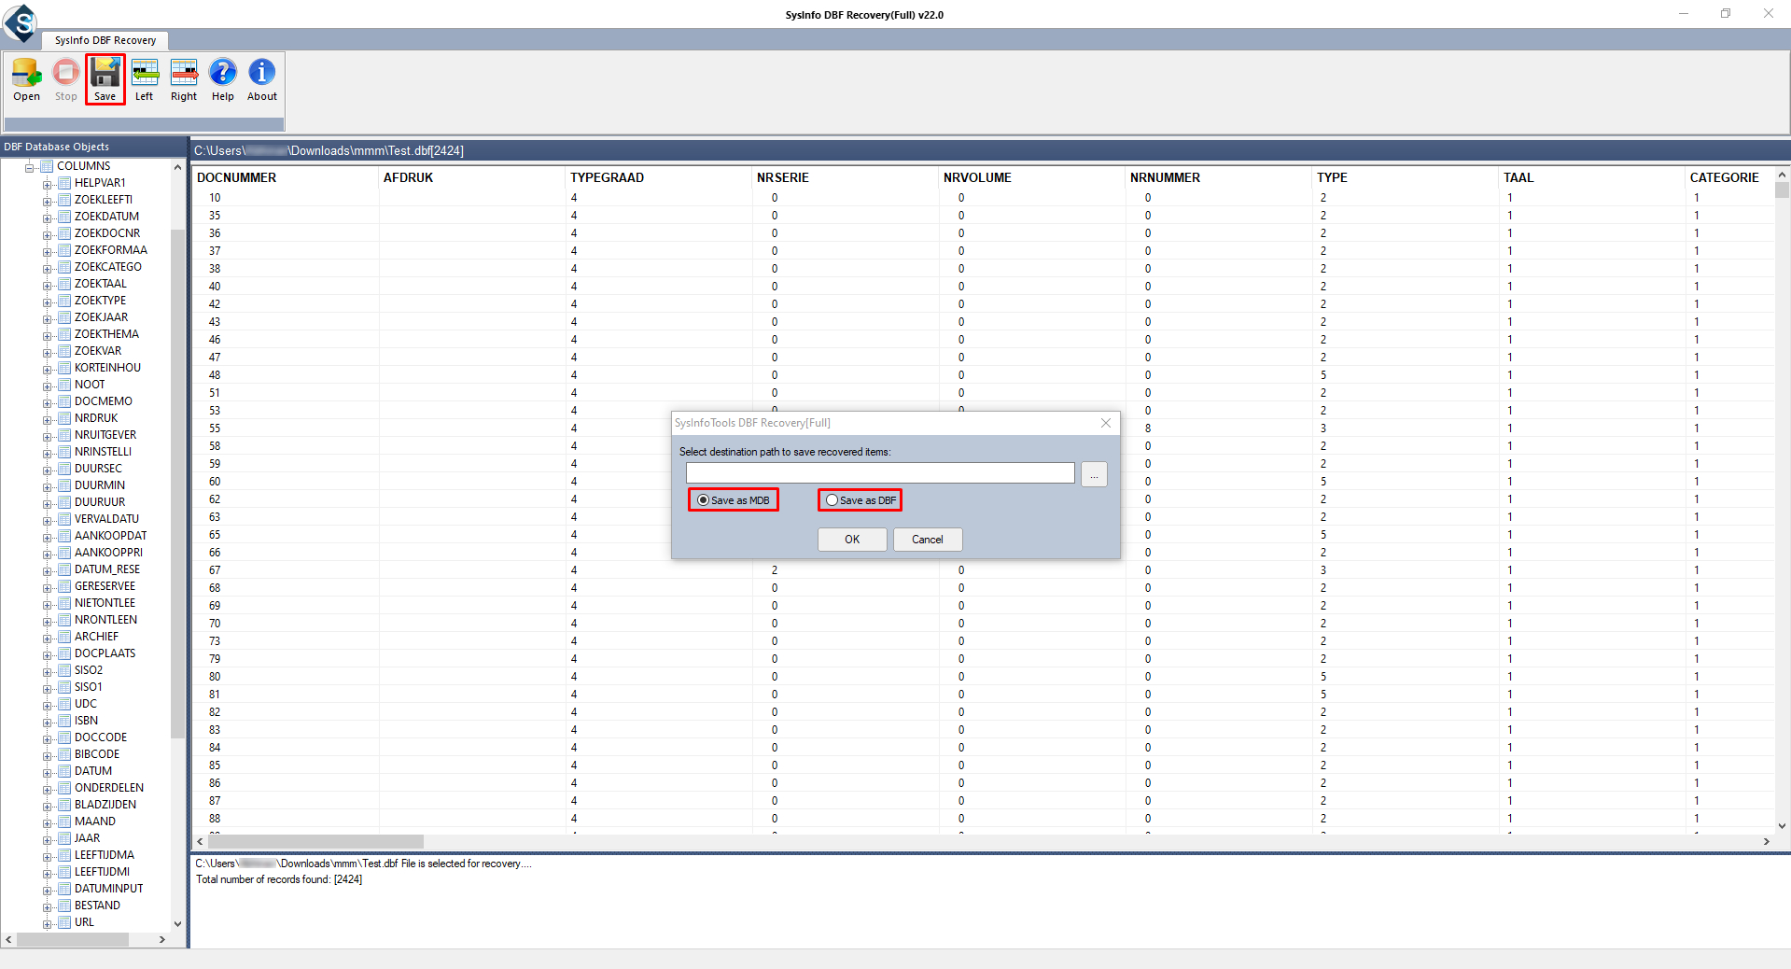
Task: Collapse the COLUMNS tree node
Action: (x=29, y=166)
